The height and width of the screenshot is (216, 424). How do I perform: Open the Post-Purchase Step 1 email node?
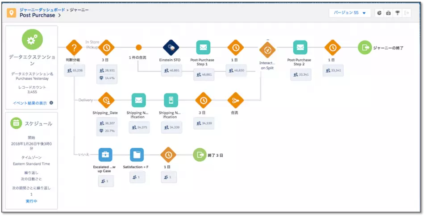point(204,48)
